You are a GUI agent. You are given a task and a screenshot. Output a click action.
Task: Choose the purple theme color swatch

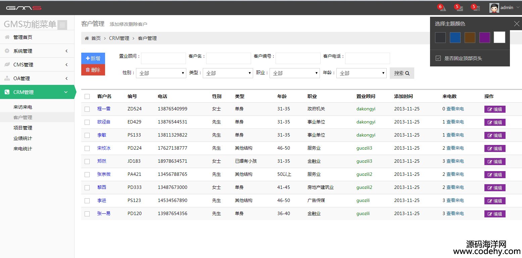pyautogui.click(x=484, y=38)
